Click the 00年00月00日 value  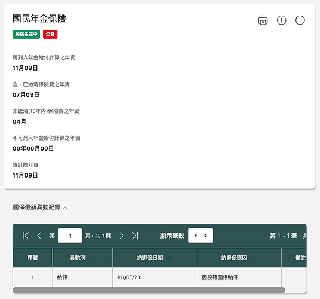click(x=33, y=148)
